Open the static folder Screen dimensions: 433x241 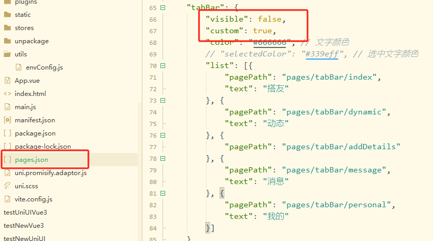pos(23,15)
